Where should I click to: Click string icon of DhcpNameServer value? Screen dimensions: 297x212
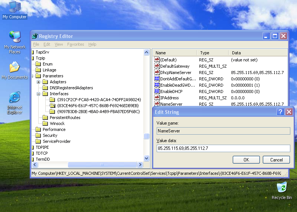click(x=157, y=72)
